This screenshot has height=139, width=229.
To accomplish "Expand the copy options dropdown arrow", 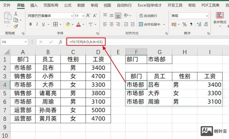I will tap(21, 20).
